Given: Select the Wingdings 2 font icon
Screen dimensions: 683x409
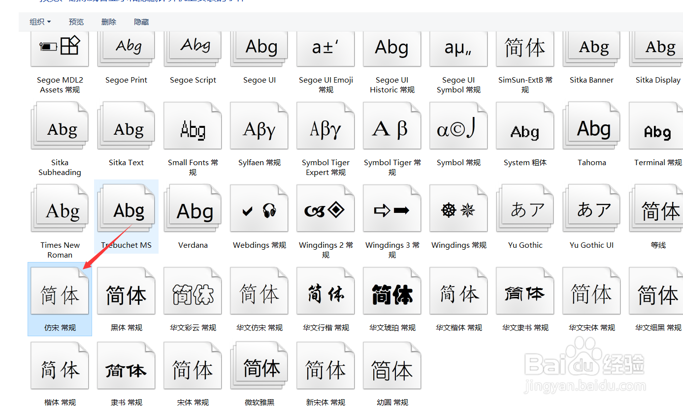Looking at the screenshot, I should tap(325, 207).
